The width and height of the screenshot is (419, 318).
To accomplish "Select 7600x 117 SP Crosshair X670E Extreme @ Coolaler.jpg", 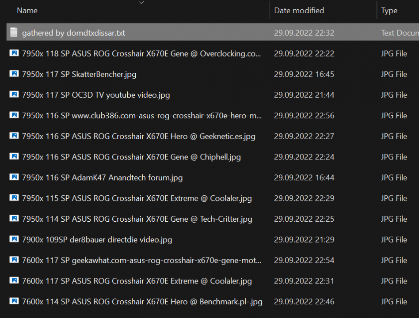I will (137, 281).
